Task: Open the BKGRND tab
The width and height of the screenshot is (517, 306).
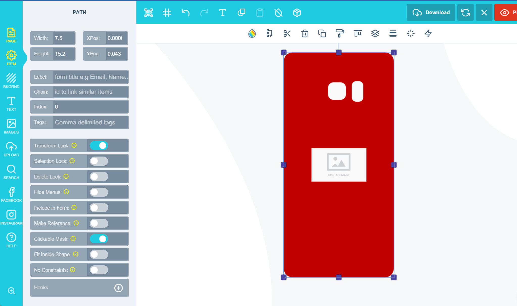Action: (11, 81)
